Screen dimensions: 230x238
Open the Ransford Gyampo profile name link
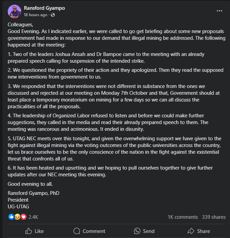coord(44,8)
